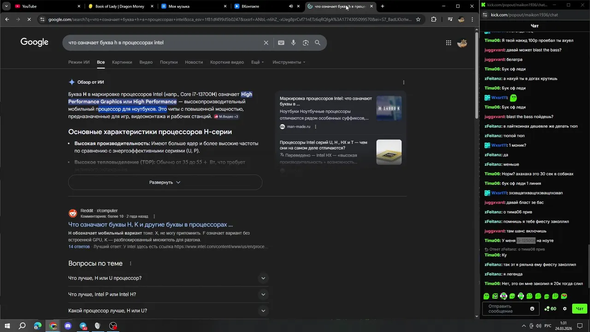
Task: Open the related questions section options menu
Action: 130,263
